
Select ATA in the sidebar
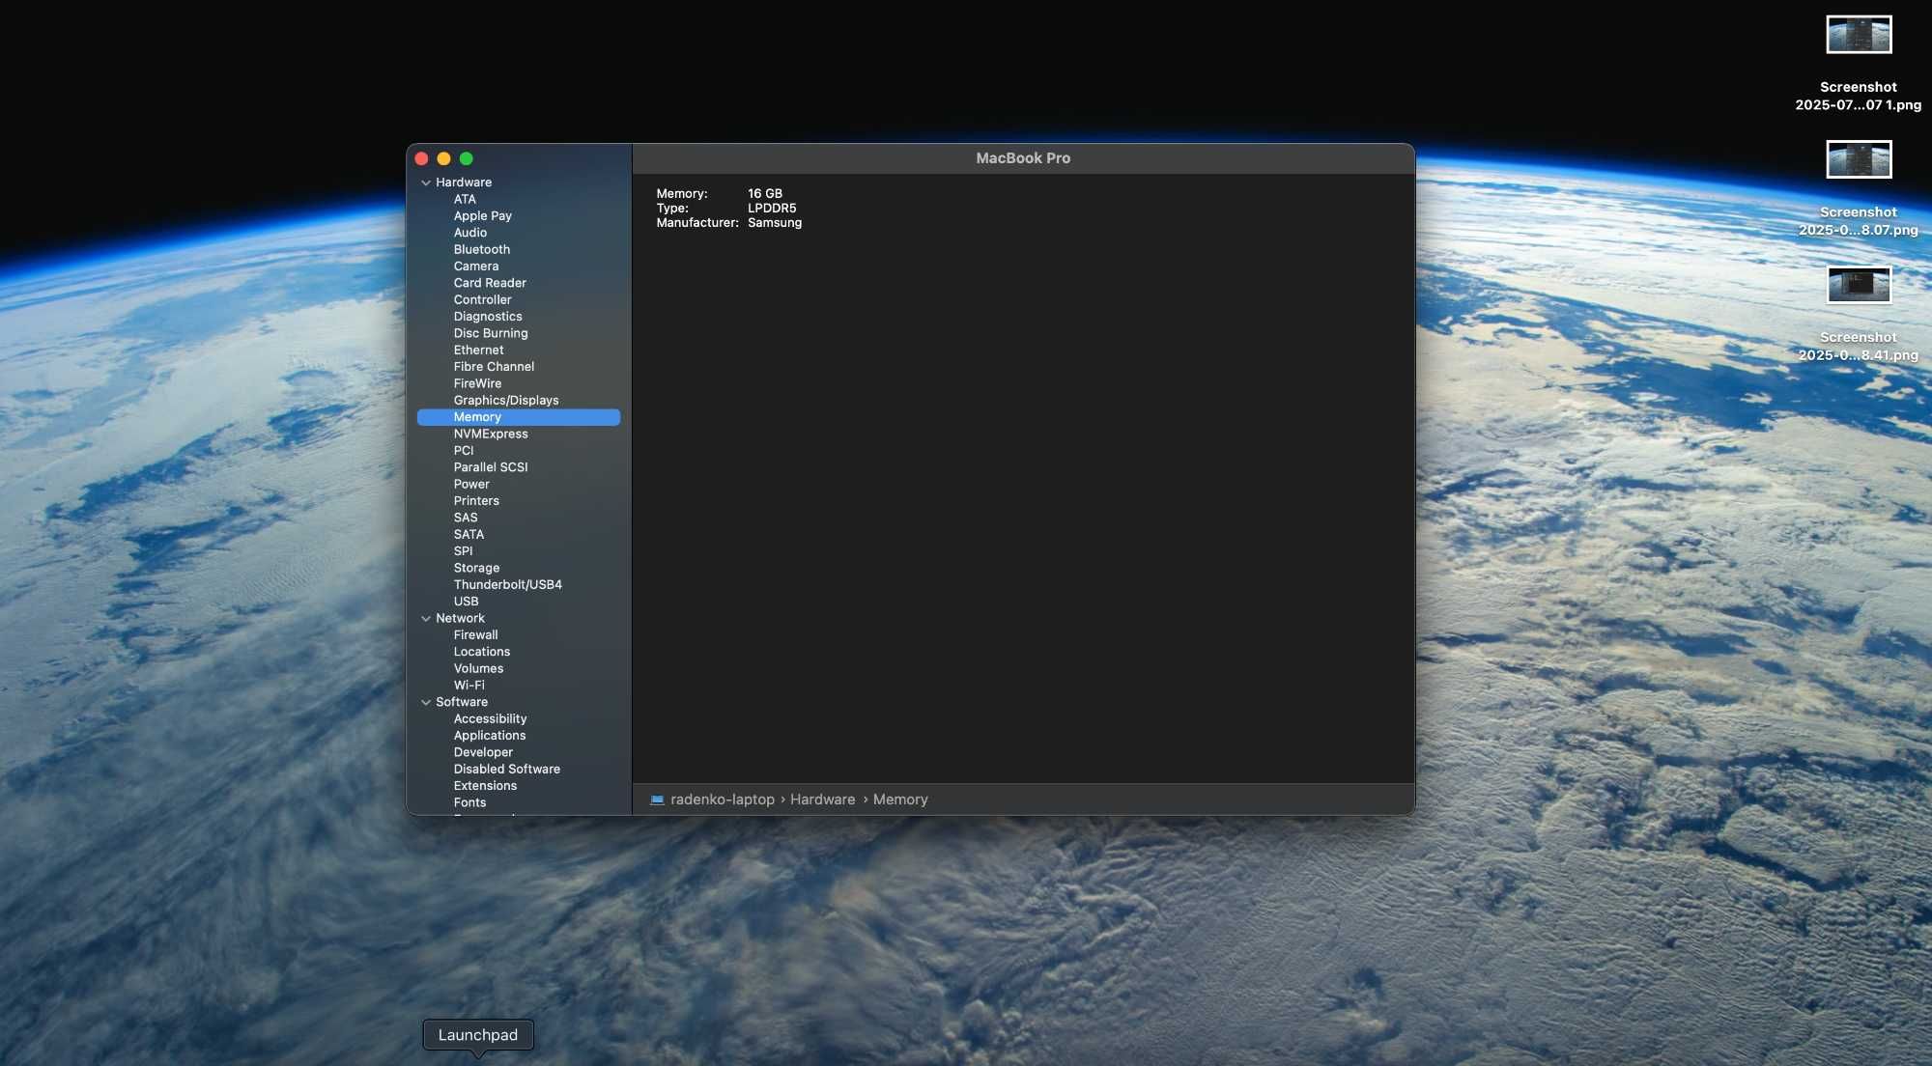click(x=465, y=200)
